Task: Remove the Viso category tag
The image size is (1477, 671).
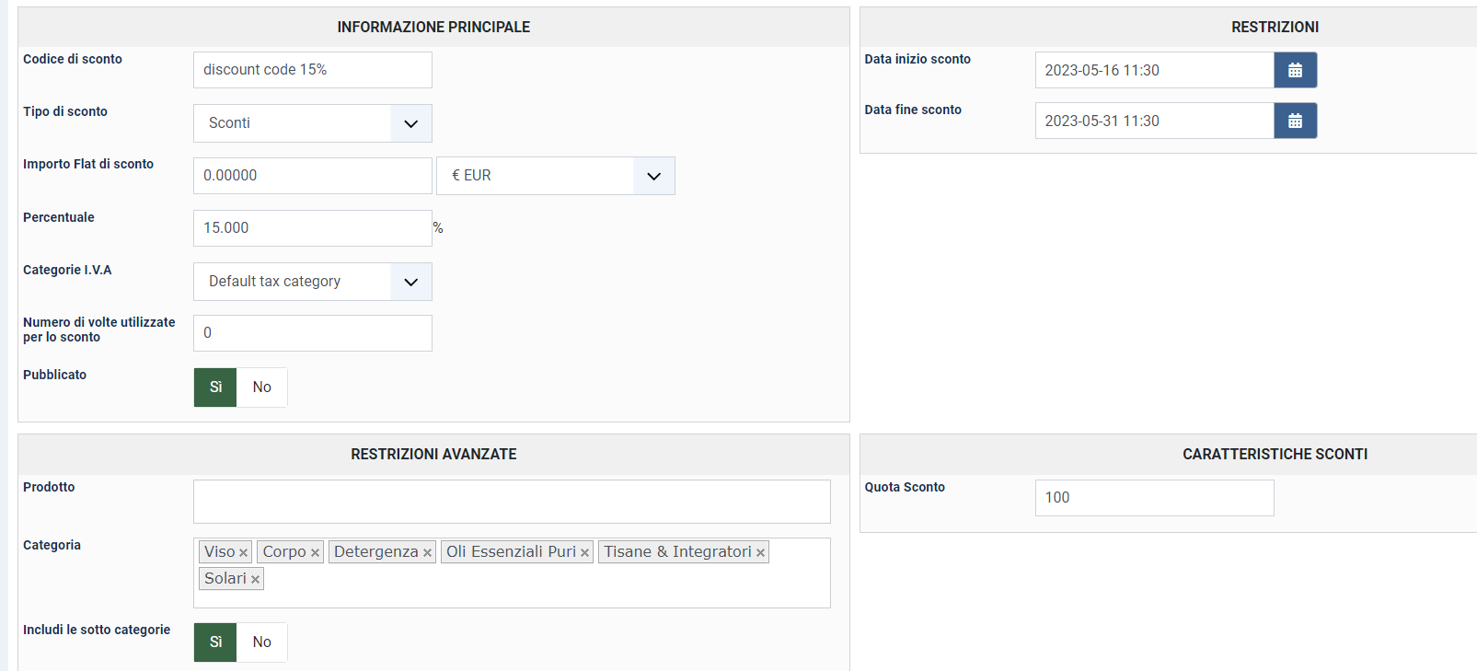Action: coord(243,553)
